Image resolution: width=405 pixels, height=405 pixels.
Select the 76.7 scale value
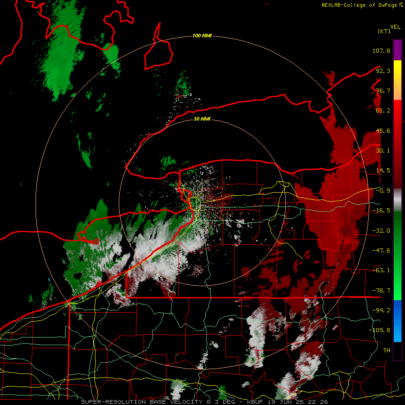click(383, 90)
